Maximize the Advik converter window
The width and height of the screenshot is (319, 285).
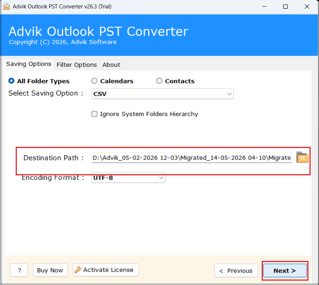pos(285,7)
